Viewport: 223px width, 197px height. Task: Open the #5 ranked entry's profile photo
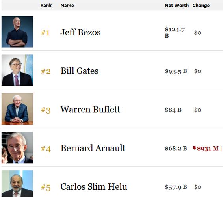point(17,184)
